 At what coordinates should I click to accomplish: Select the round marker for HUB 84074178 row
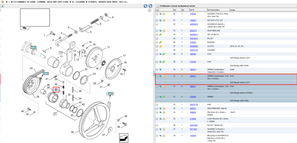(157, 105)
